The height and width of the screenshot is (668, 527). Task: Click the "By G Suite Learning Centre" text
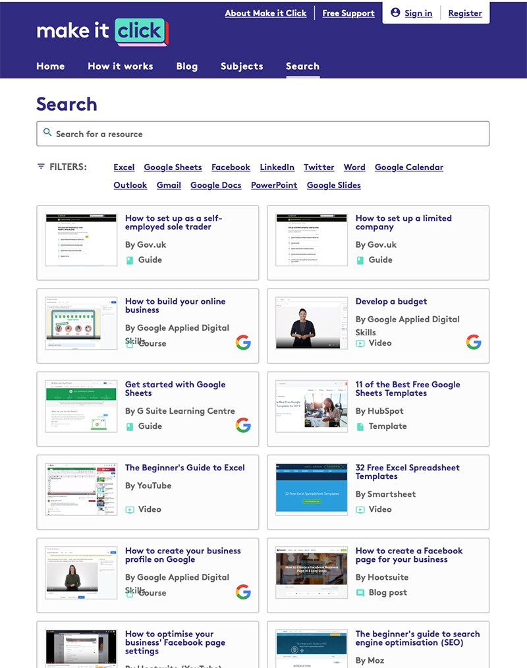click(180, 411)
